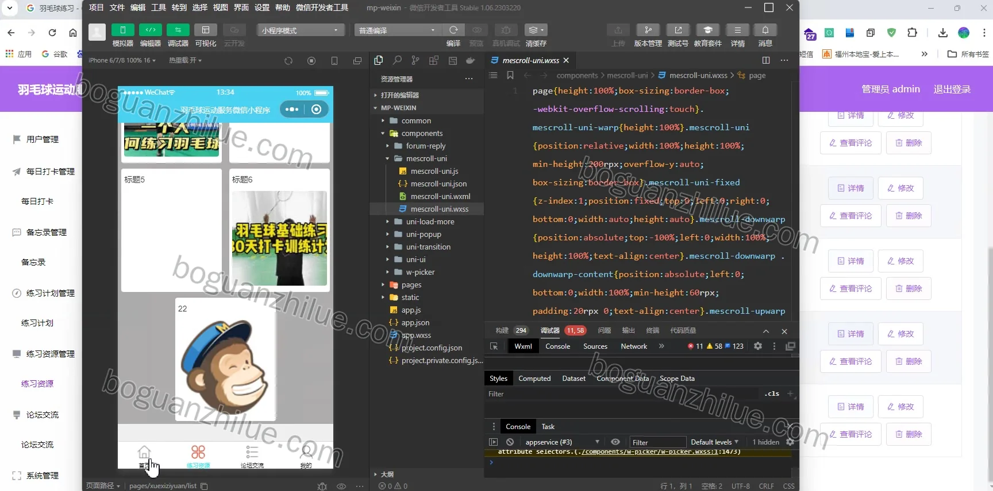
Task: Toggle the console eye live expression icon
Action: click(x=615, y=442)
